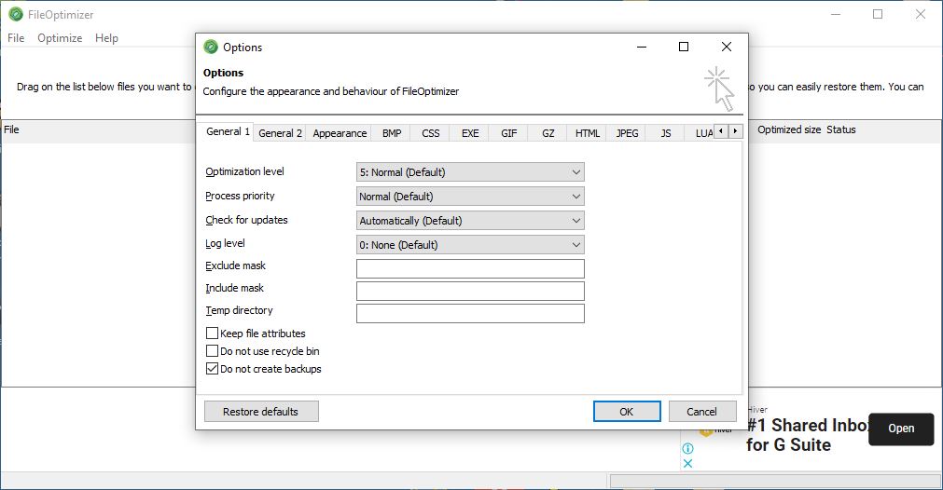Click the Options dialog logo icon
This screenshot has height=490, width=943.
coord(211,47)
